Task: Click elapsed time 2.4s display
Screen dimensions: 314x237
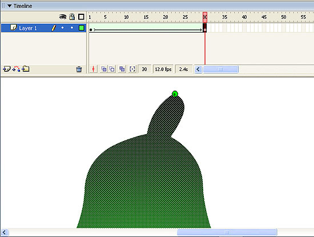Action: coord(183,69)
